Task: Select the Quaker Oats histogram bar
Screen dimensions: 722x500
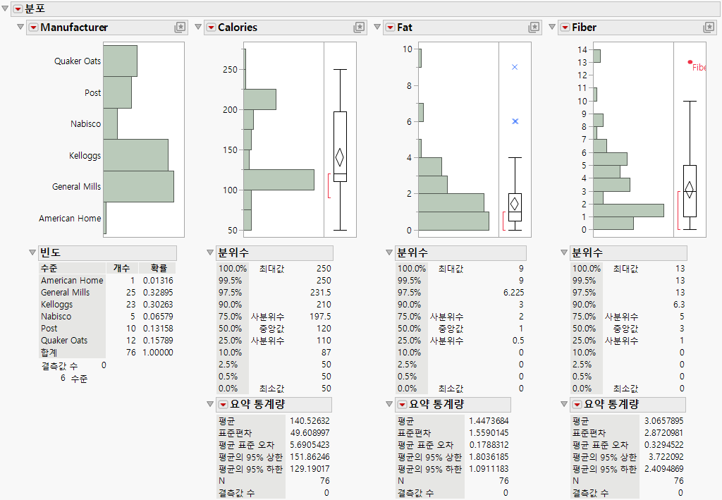Action: click(x=120, y=61)
